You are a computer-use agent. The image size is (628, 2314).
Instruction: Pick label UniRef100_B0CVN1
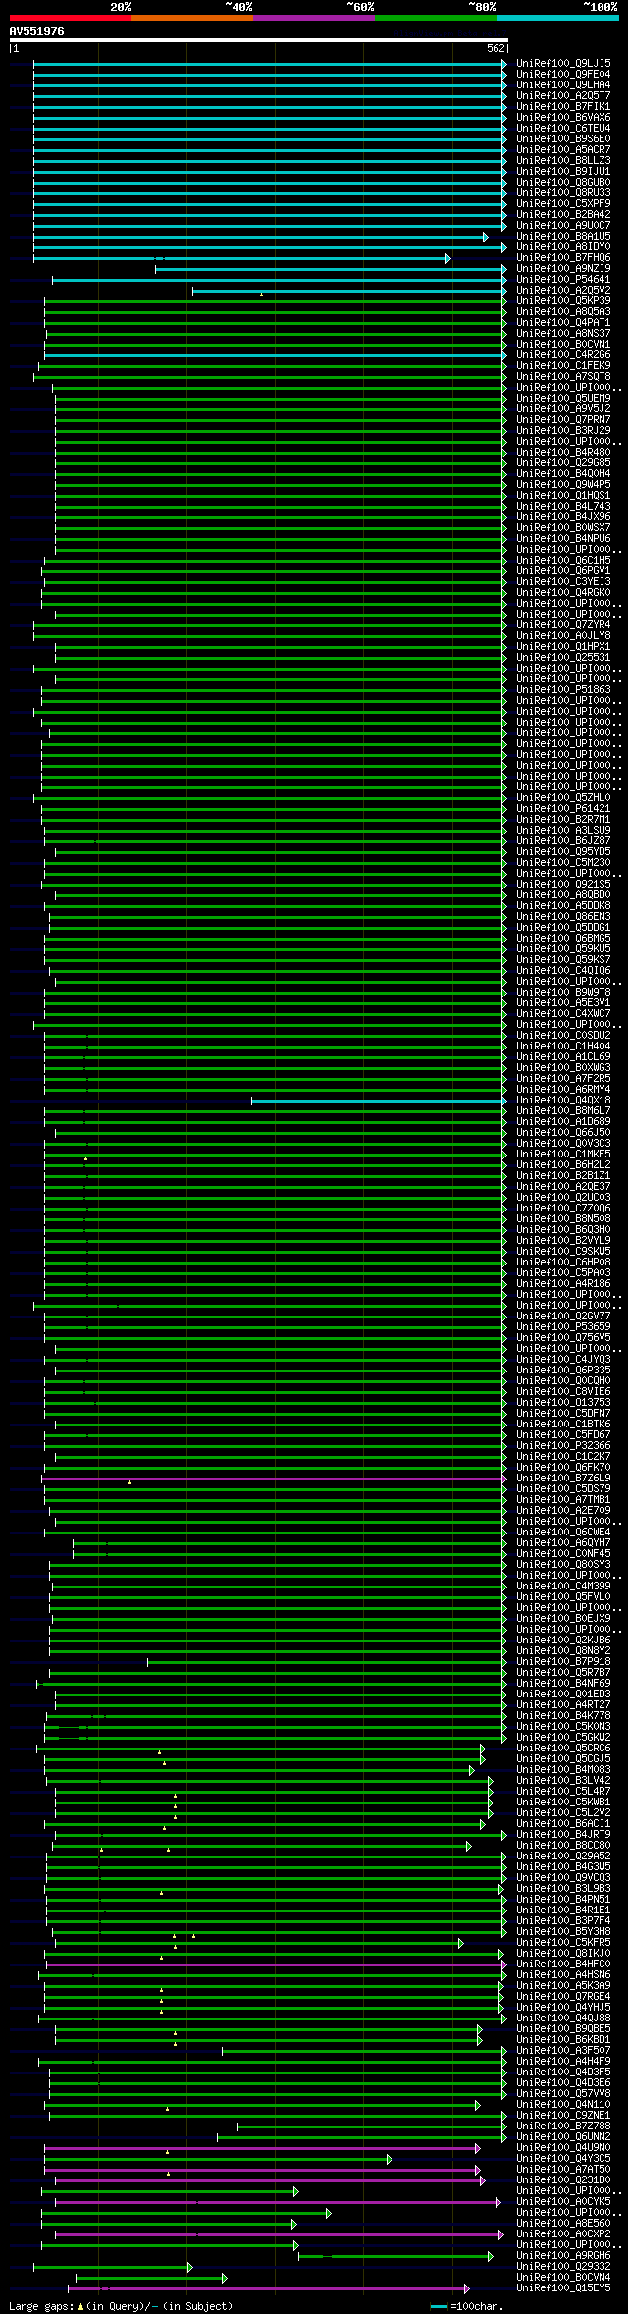pyautogui.click(x=563, y=345)
